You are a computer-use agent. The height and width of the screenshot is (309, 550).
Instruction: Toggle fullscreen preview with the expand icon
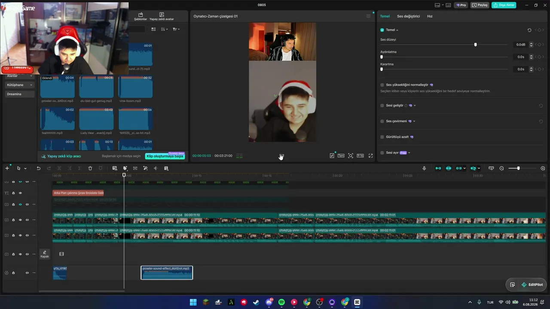[370, 156]
